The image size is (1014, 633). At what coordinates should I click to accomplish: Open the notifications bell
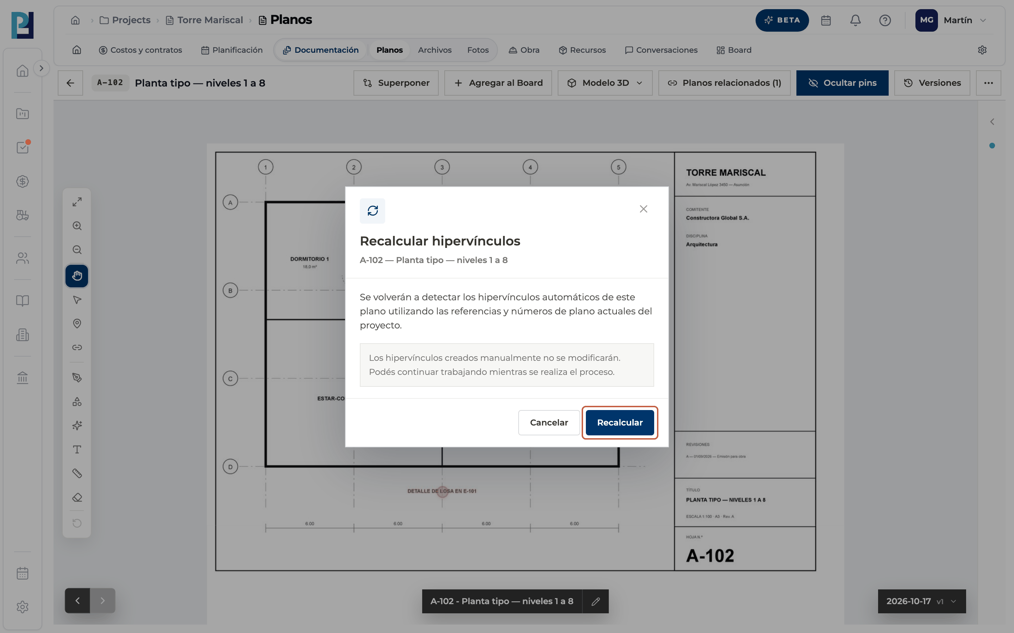point(855,20)
